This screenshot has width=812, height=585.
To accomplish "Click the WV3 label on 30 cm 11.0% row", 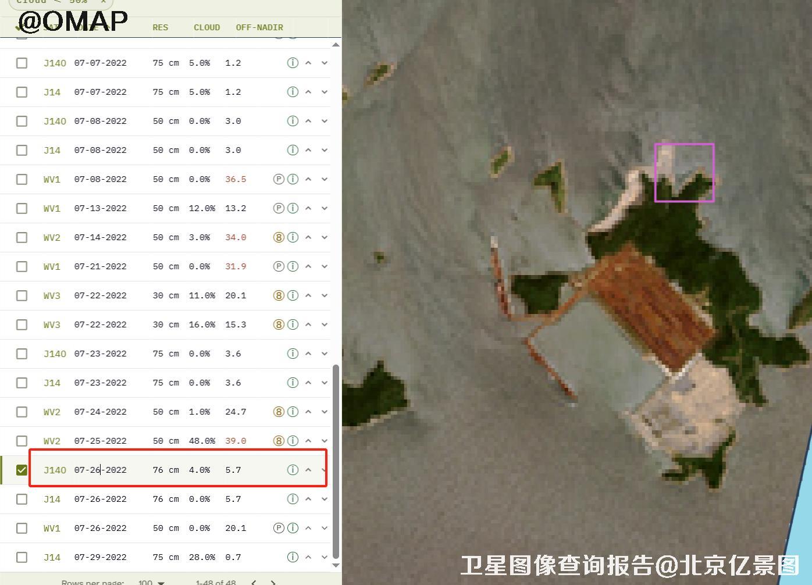I will click(52, 295).
